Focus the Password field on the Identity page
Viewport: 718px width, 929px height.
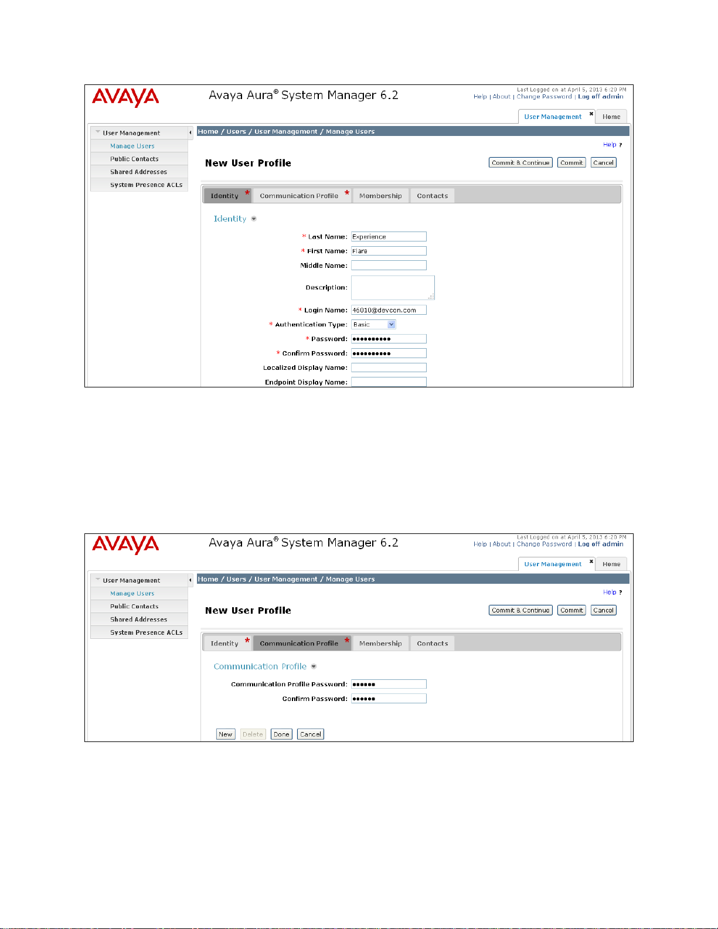[389, 339]
